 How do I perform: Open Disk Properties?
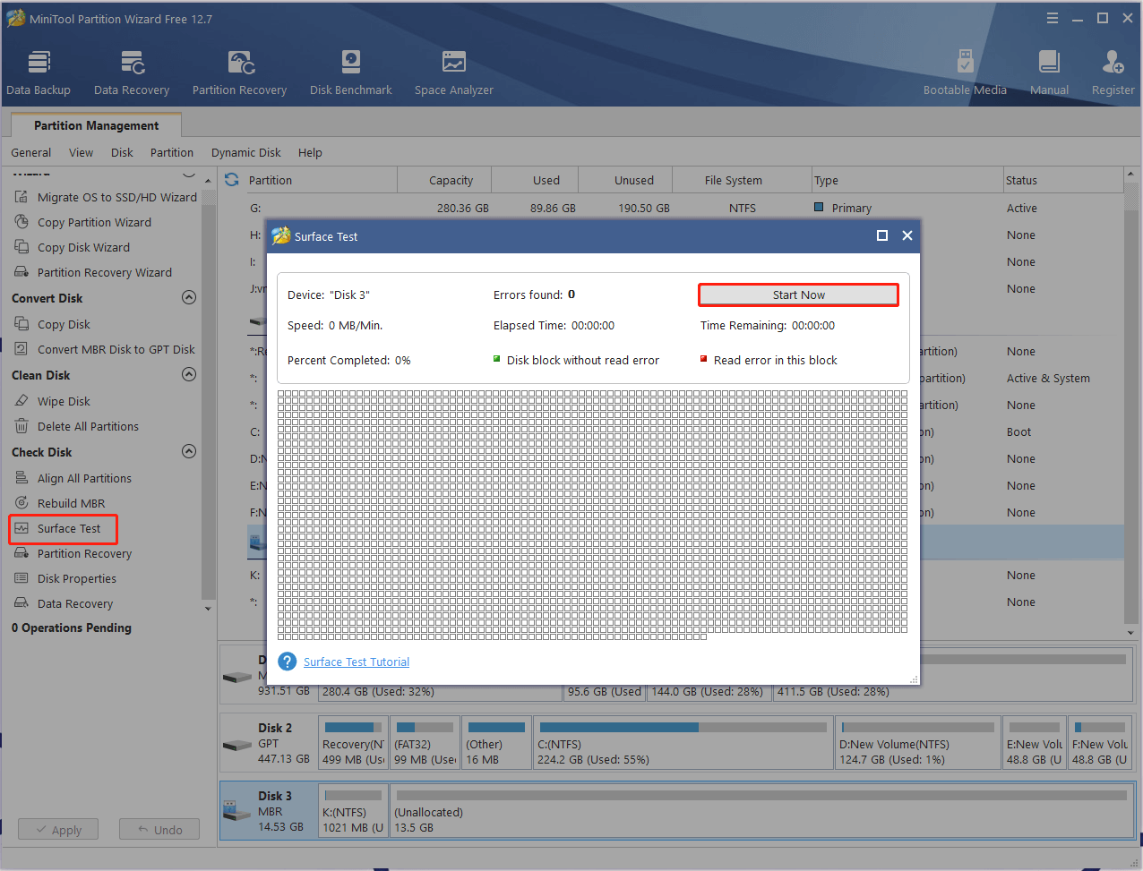point(65,578)
